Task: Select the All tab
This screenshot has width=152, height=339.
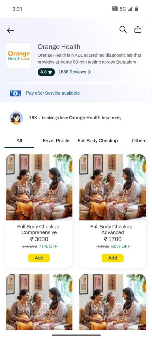Action: click(x=19, y=141)
